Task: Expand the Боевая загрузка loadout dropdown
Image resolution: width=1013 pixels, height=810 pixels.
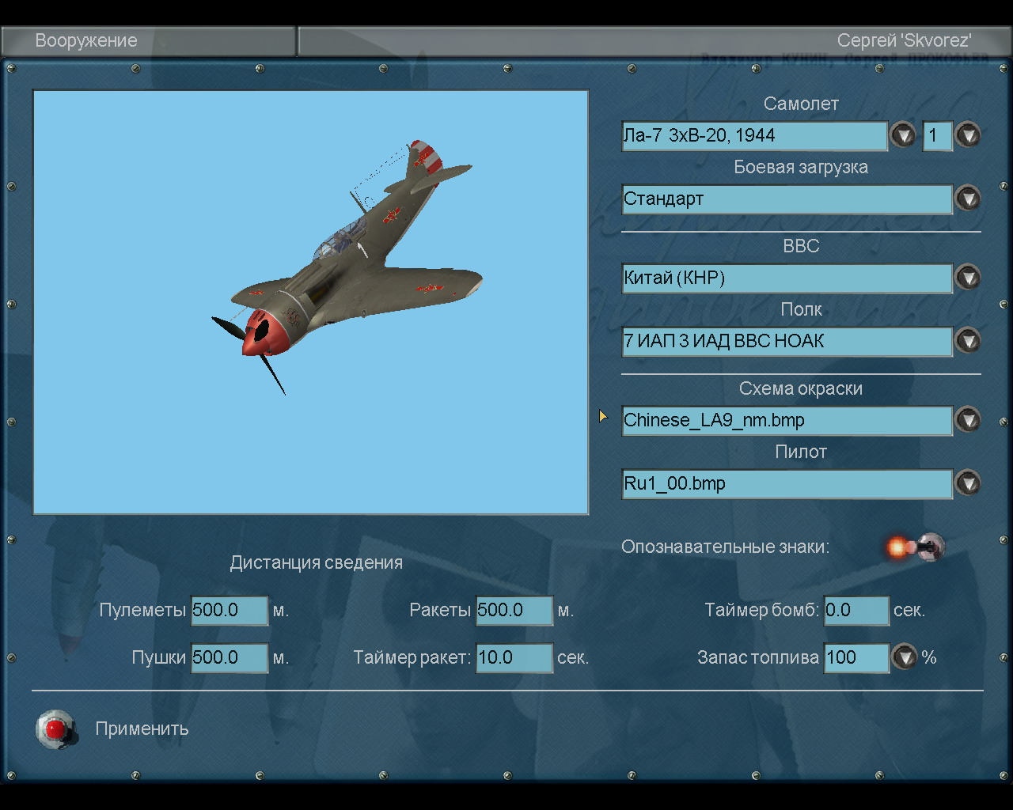Action: point(967,199)
